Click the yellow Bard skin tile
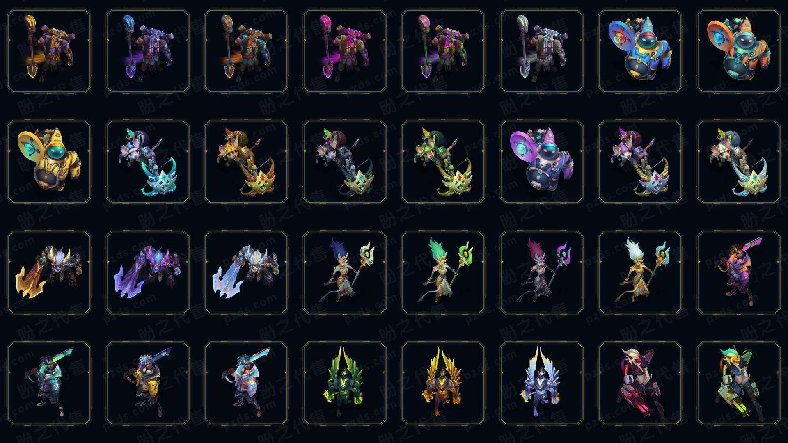Image resolution: width=788 pixels, height=443 pixels. 49,162
